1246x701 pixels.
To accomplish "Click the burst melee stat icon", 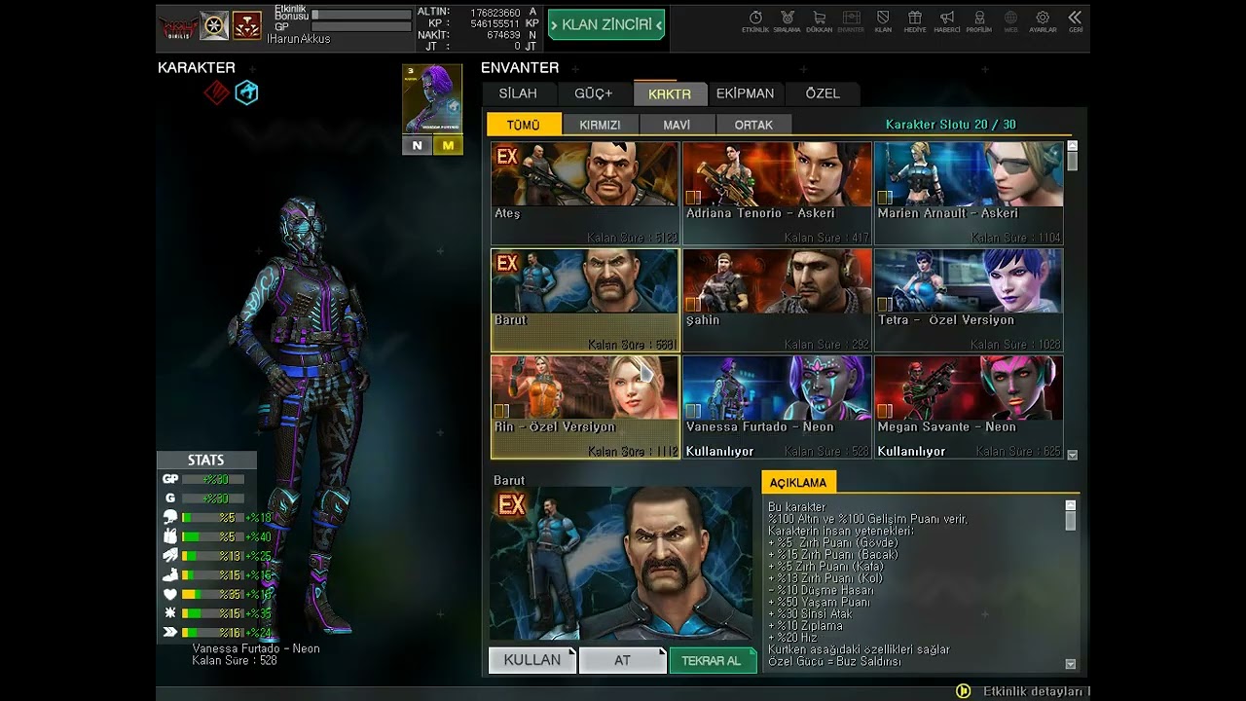I will tap(170, 613).
